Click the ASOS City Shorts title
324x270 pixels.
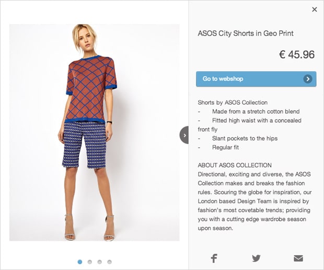coord(246,33)
